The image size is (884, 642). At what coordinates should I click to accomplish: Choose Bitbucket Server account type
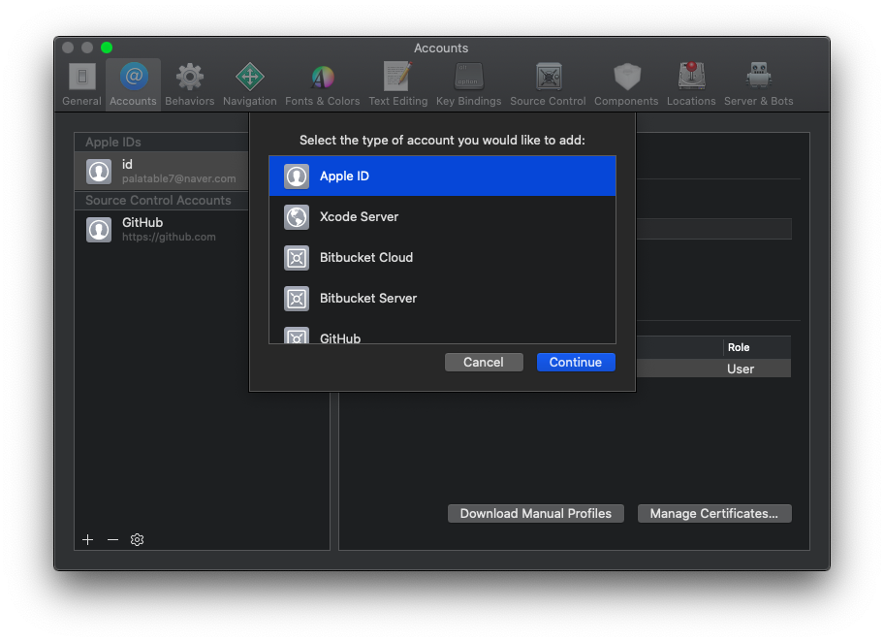pyautogui.click(x=443, y=299)
